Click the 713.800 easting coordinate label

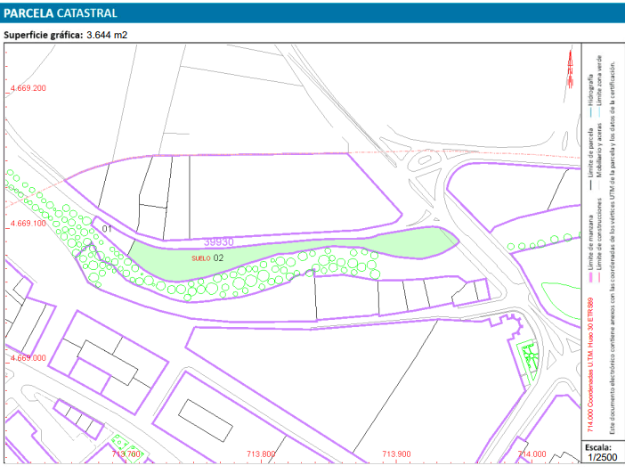coord(261,454)
